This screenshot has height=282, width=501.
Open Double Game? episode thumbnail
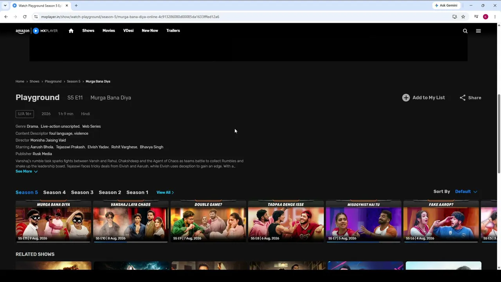point(208,221)
